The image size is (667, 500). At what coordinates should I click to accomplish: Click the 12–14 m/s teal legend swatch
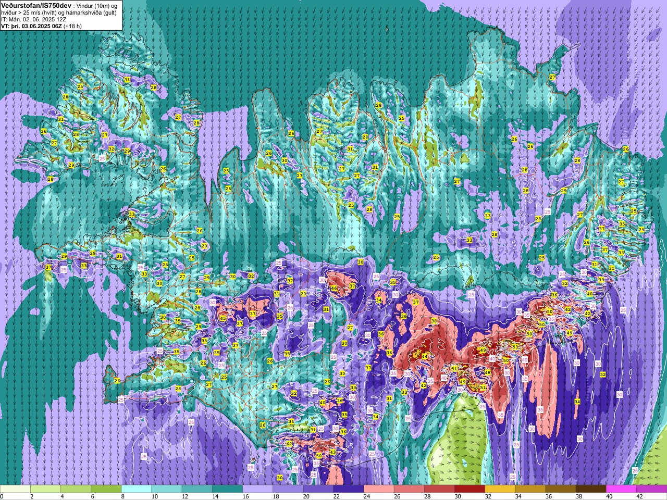coord(197,489)
